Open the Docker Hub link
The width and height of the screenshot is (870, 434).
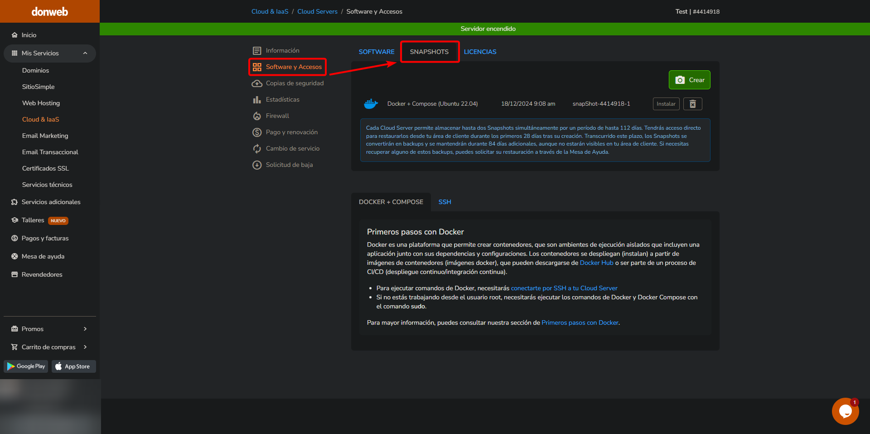pyautogui.click(x=596, y=263)
